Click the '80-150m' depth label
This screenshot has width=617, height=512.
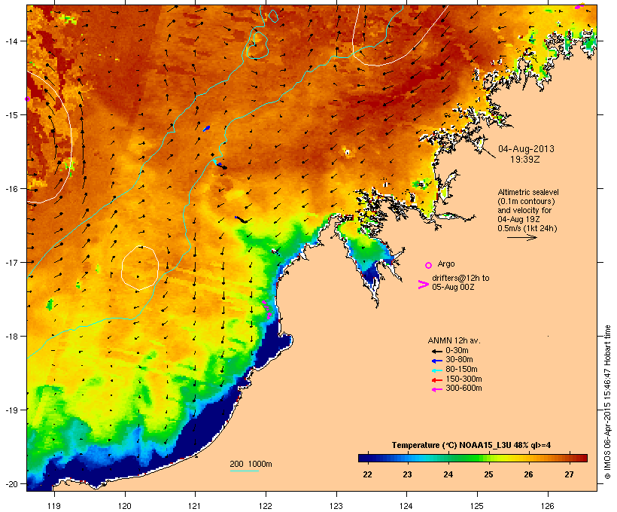coord(461,370)
